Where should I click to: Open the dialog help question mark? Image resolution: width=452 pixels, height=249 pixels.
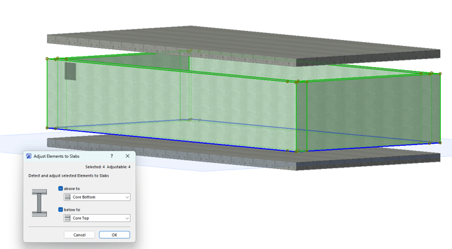112,156
